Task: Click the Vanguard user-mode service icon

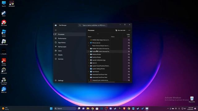Action: tap(91, 80)
